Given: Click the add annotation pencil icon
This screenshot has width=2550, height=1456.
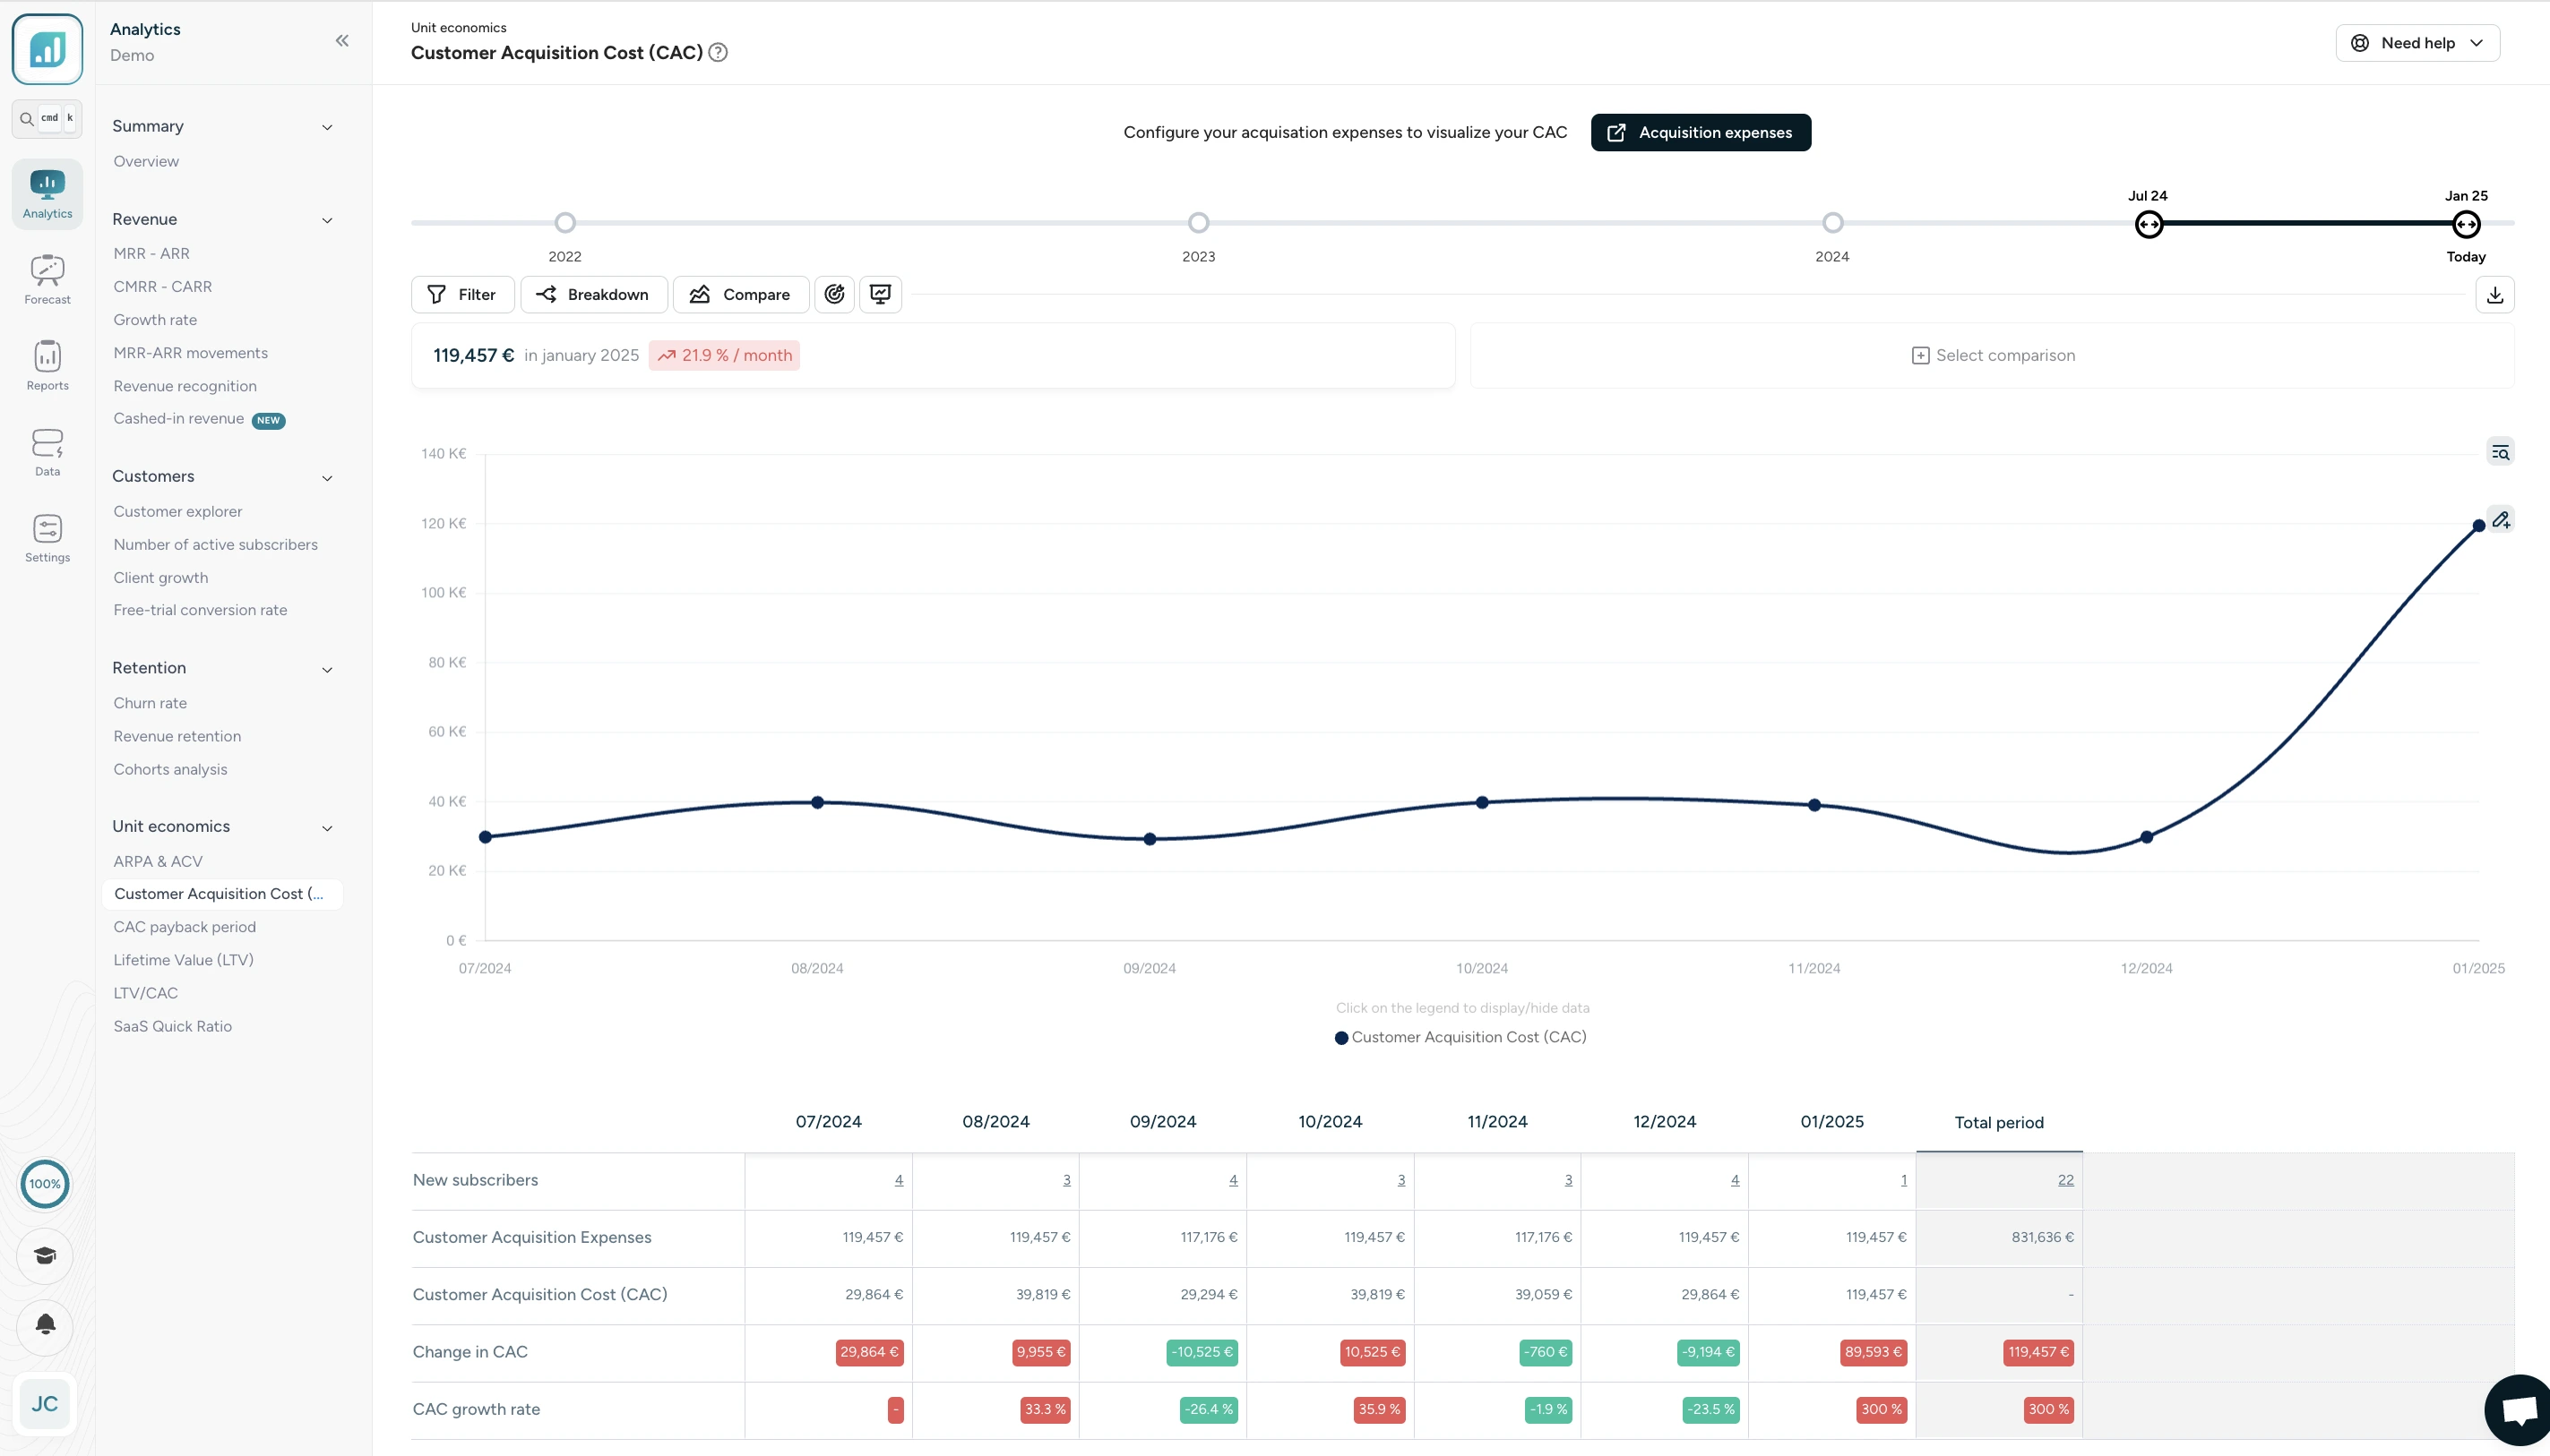Looking at the screenshot, I should 2501,520.
